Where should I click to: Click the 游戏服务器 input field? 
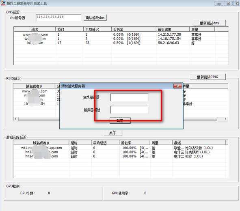coord(129,97)
